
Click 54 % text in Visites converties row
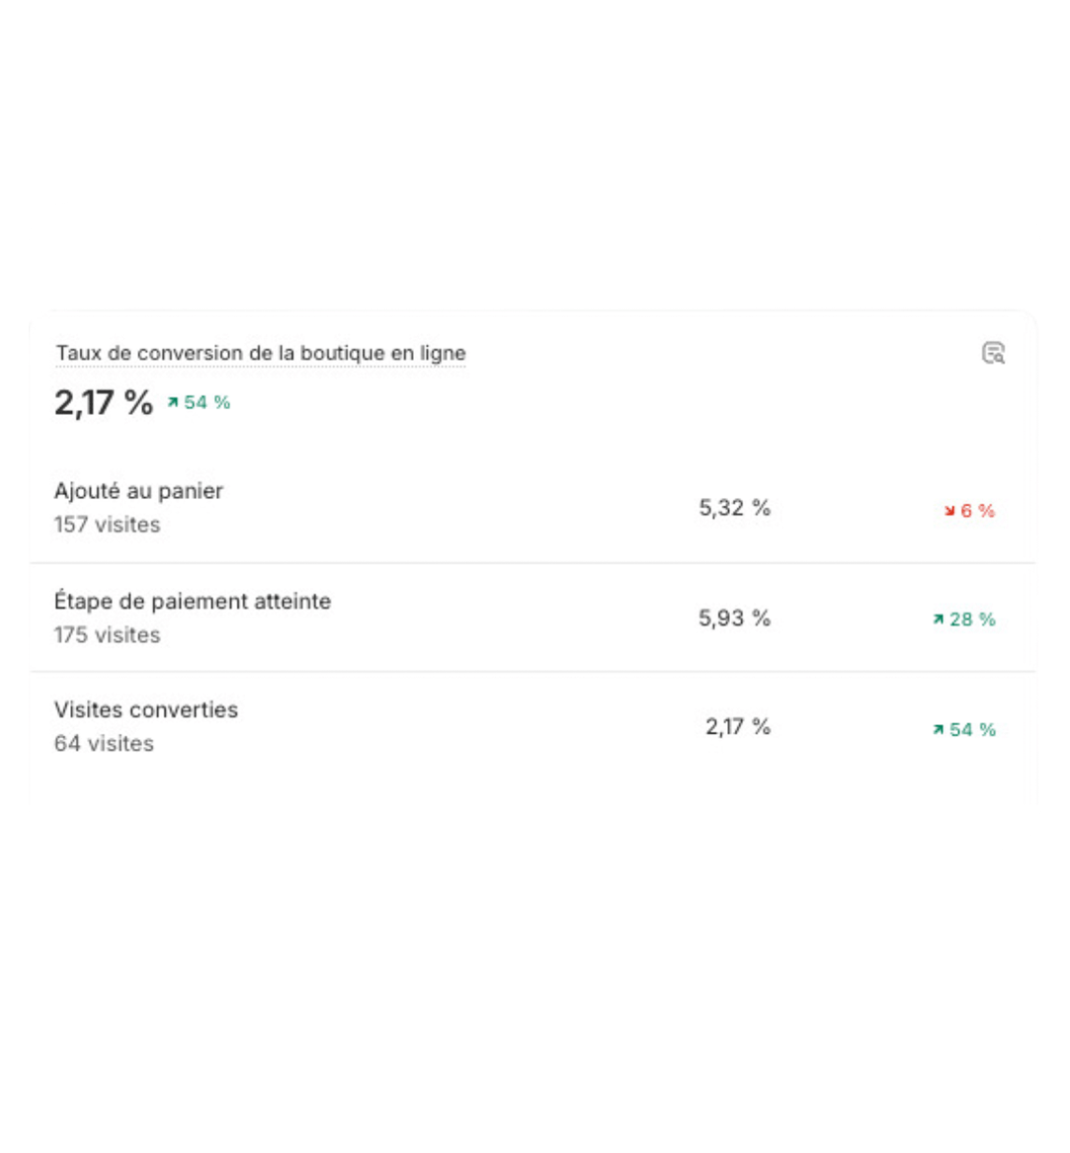tap(972, 729)
